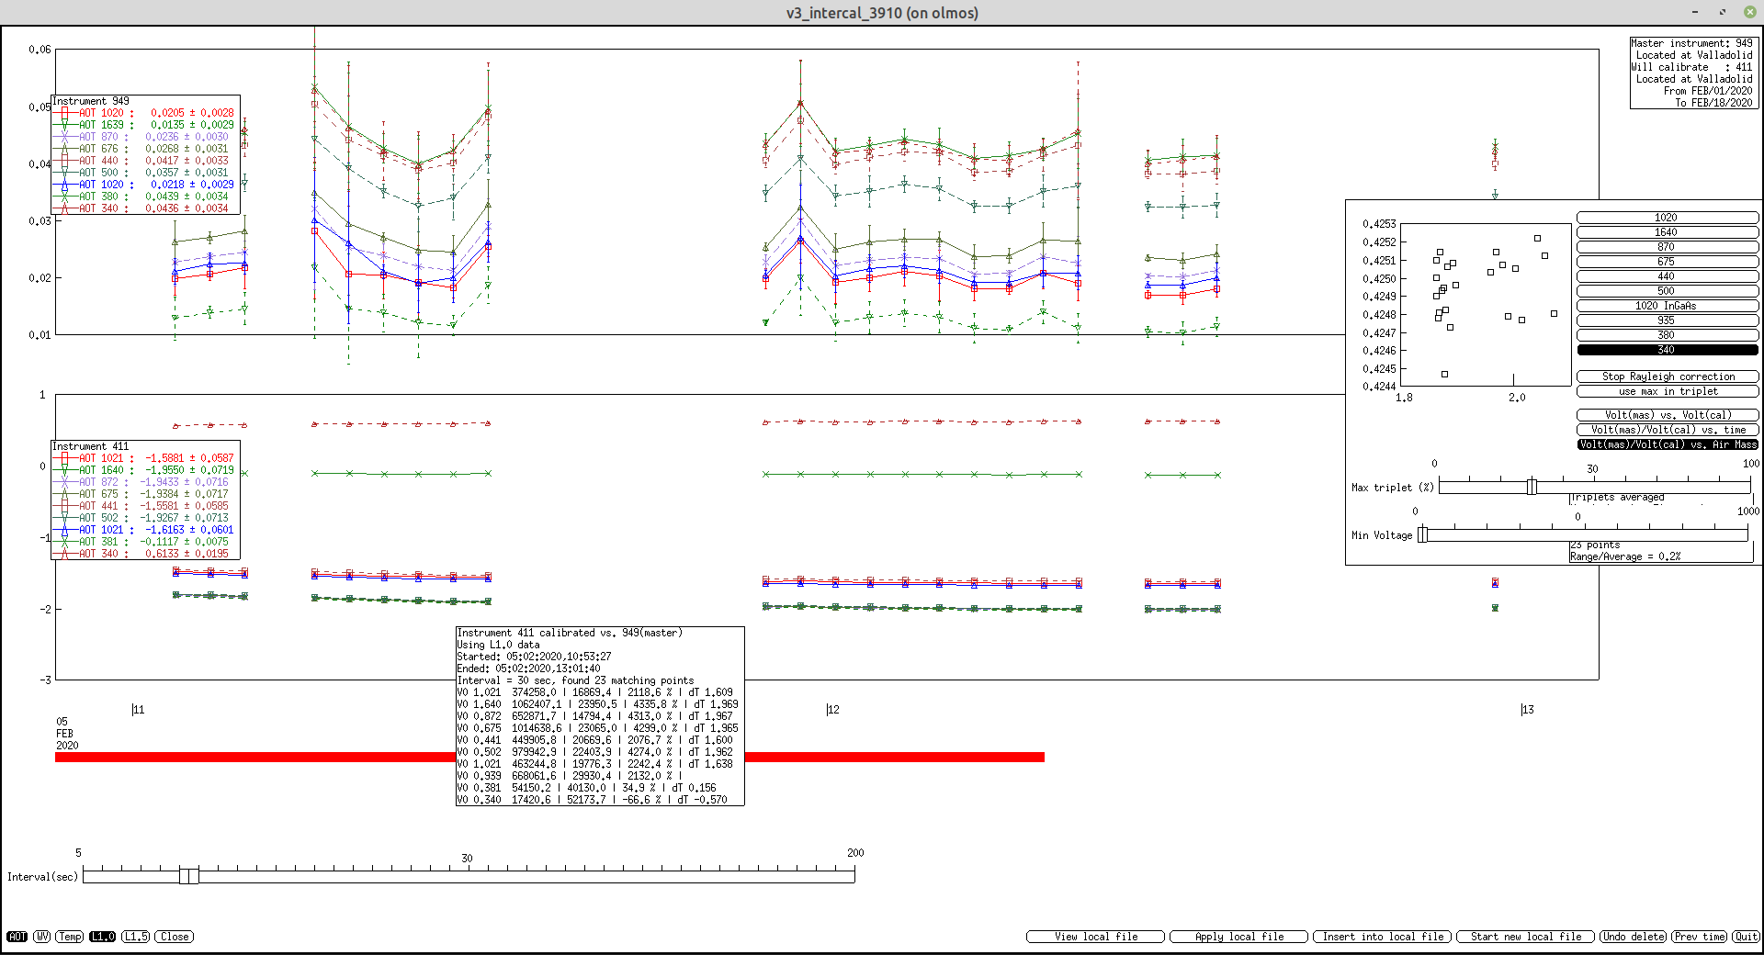This screenshot has width=1764, height=955.
Task: Click legend entry AOT 340 : 0.0436 ± 0.0034
Action: click(x=145, y=208)
